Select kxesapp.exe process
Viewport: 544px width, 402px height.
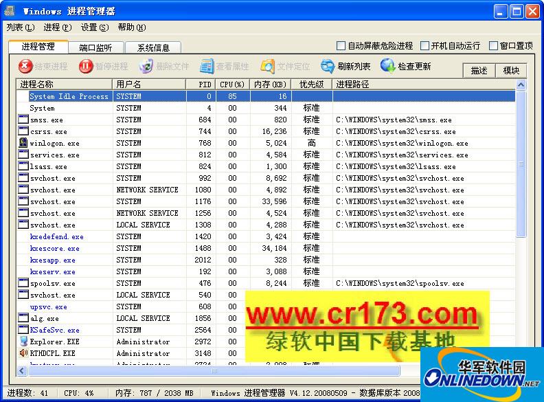click(x=52, y=260)
